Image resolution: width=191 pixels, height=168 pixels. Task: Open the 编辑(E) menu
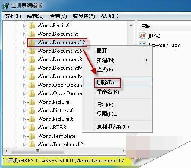tap(35, 16)
